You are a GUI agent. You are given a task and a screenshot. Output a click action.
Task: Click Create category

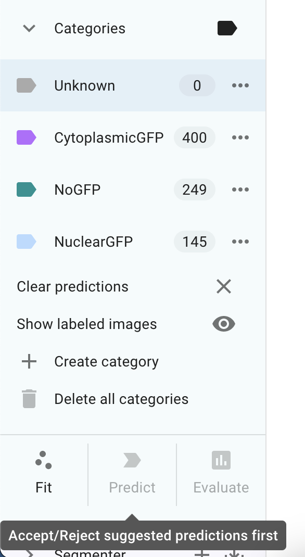[x=106, y=361]
